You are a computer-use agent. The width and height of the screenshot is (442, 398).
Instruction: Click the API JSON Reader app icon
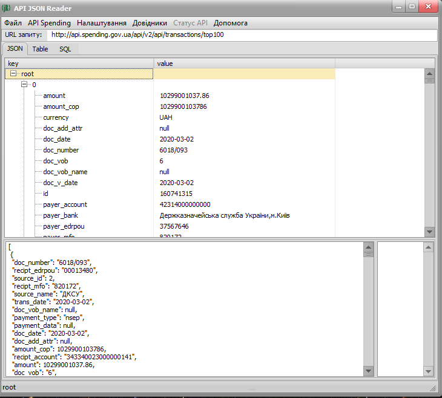[6, 8]
